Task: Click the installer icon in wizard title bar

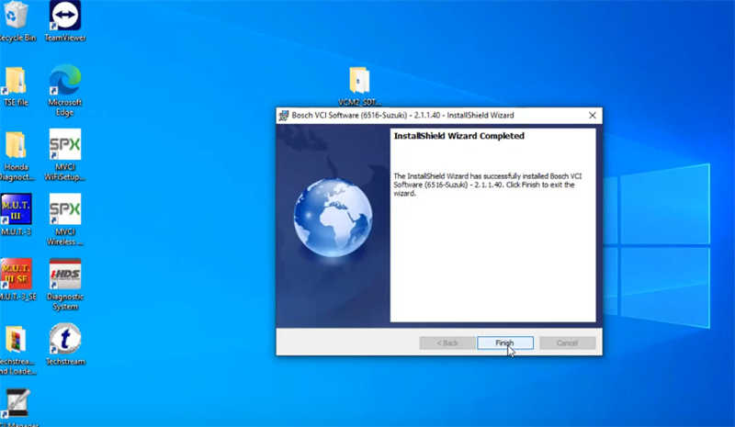Action: (283, 116)
